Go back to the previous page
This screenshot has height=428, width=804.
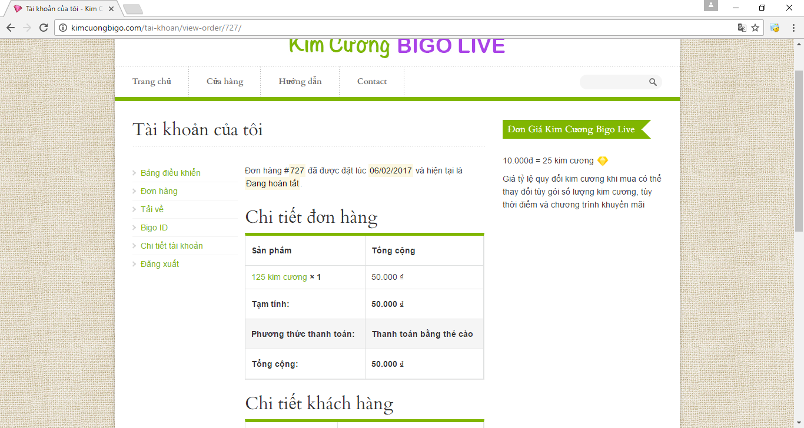(x=11, y=28)
